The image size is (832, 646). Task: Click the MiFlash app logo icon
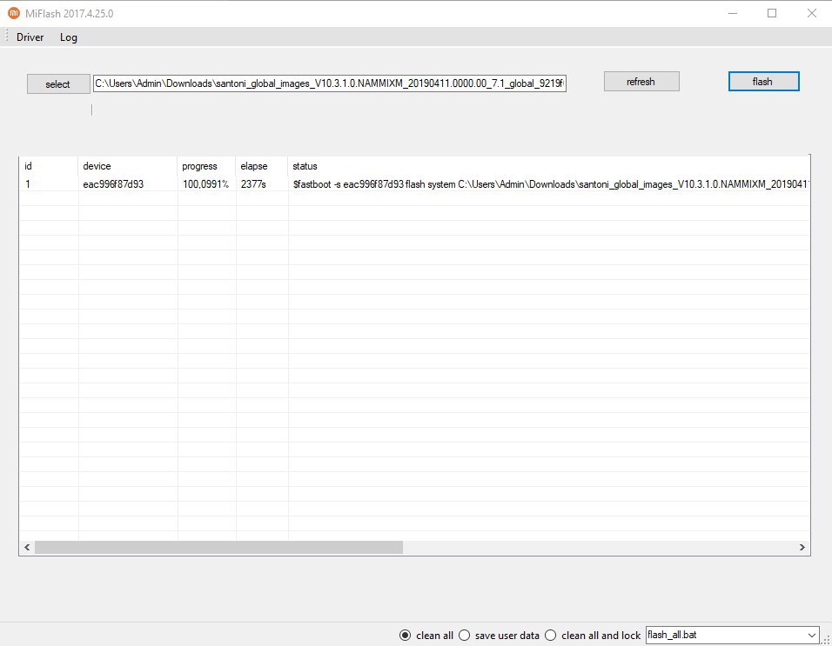click(13, 13)
